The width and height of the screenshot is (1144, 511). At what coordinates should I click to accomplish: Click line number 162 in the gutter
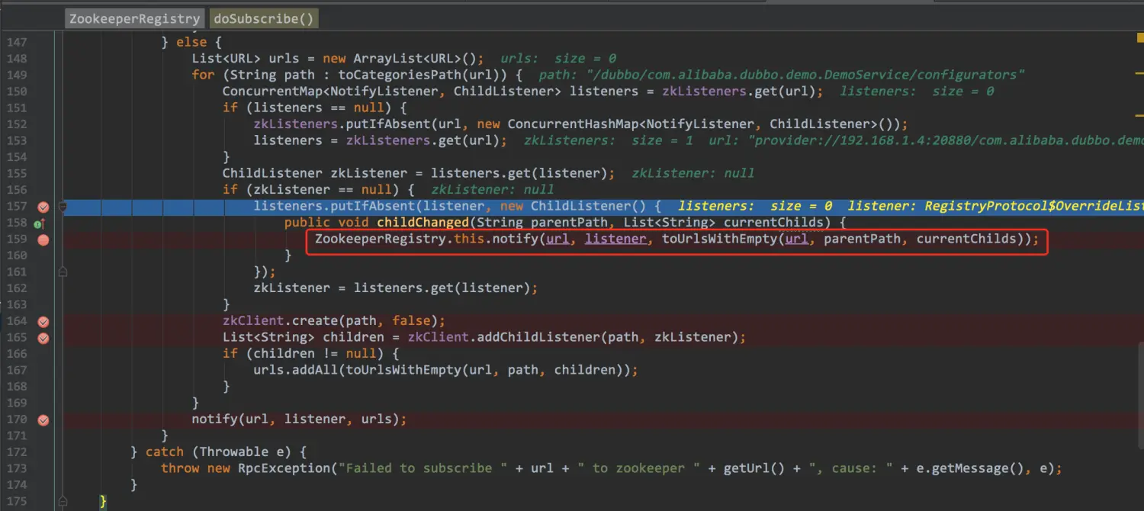pyautogui.click(x=16, y=288)
